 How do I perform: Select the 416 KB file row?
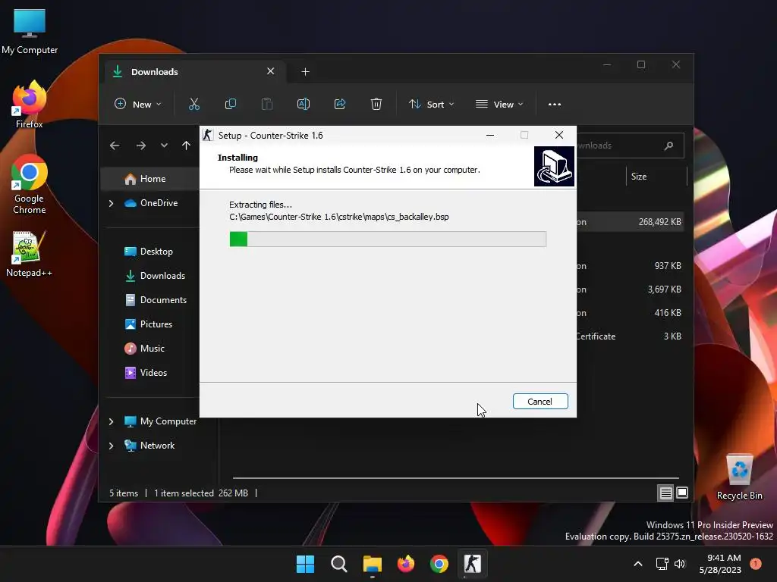(x=631, y=313)
